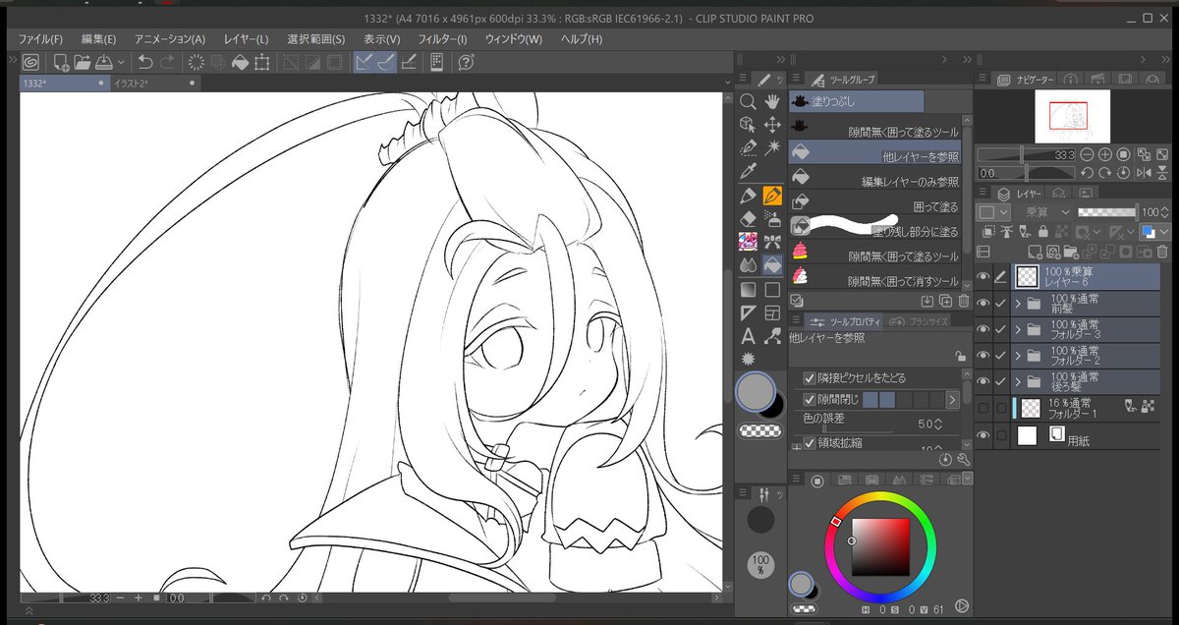This screenshot has width=1179, height=625.
Task: Switch to ブラシサイズ tab
Action: [x=919, y=321]
